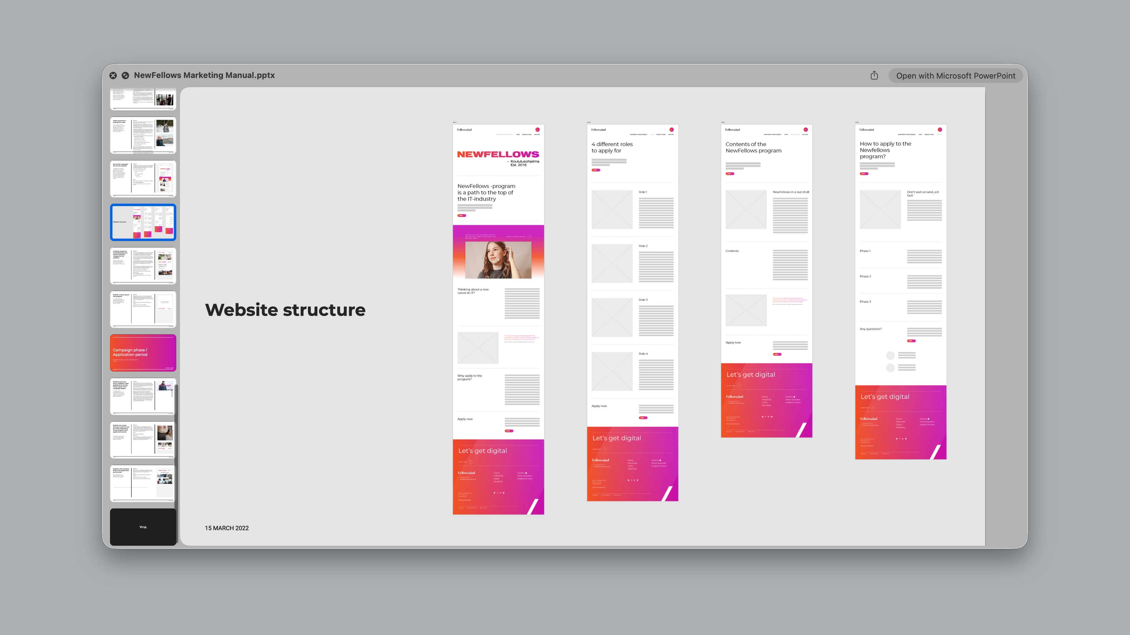Click the NEWFELLOWS logo on first mockup
Screen dimensions: 1130x635
click(498, 154)
